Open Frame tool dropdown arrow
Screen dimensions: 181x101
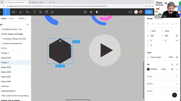(16, 12)
